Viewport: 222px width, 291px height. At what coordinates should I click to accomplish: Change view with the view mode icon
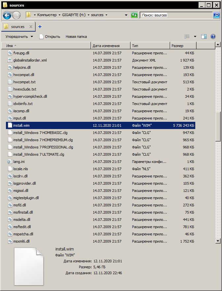click(x=187, y=37)
